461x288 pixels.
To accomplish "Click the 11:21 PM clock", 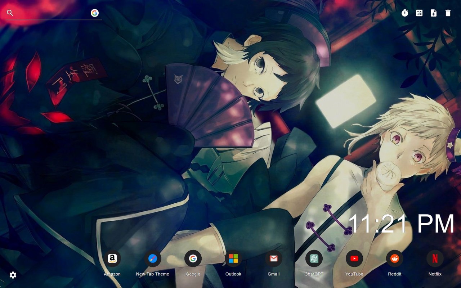I will pyautogui.click(x=401, y=224).
